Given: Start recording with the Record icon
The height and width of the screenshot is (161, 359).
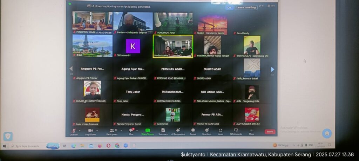Looking at the screenshot, I should [193, 131].
